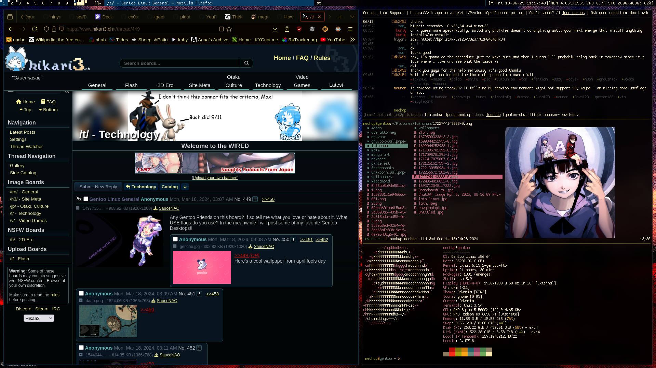Click the uBlock Origin extension icon
The height and width of the screenshot is (368, 656).
299,29
